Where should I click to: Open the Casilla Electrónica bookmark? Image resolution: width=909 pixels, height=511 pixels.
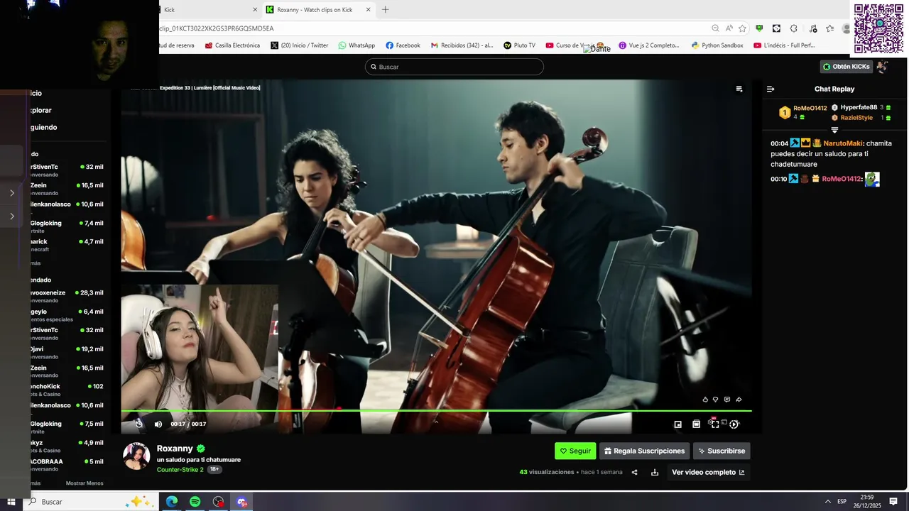[x=232, y=45]
